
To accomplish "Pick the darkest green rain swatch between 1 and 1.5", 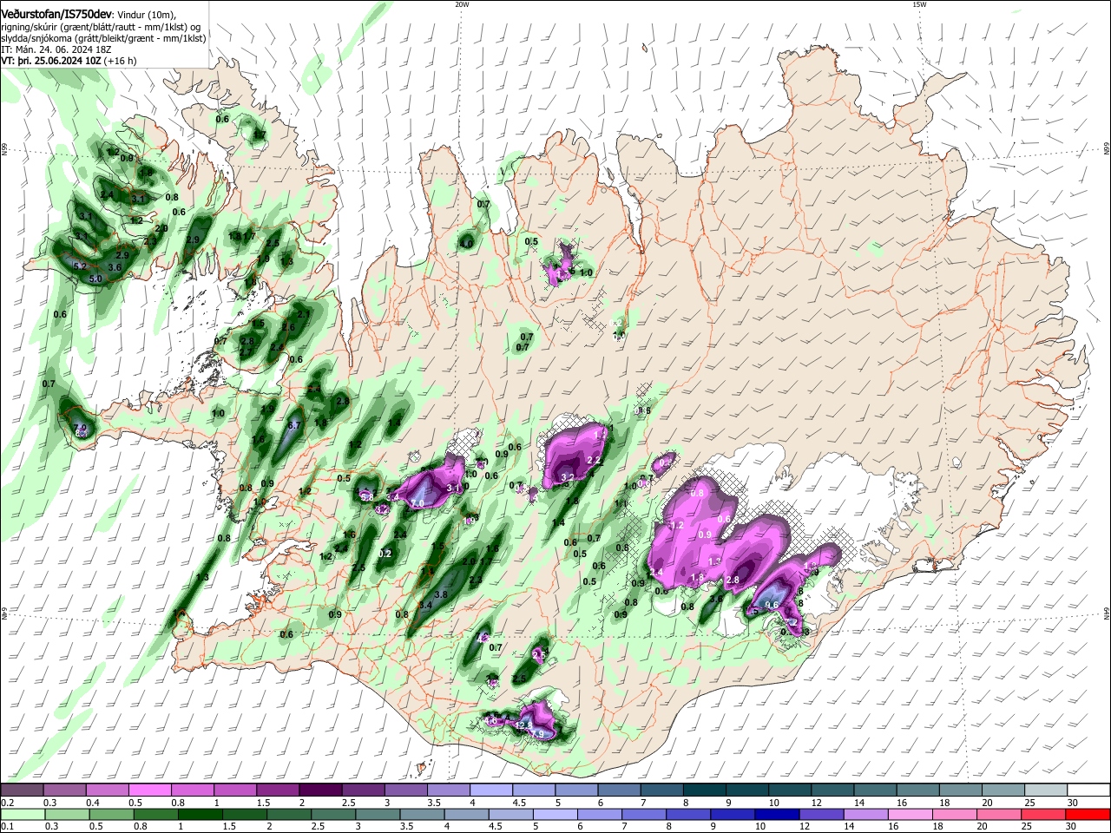I will (x=201, y=814).
